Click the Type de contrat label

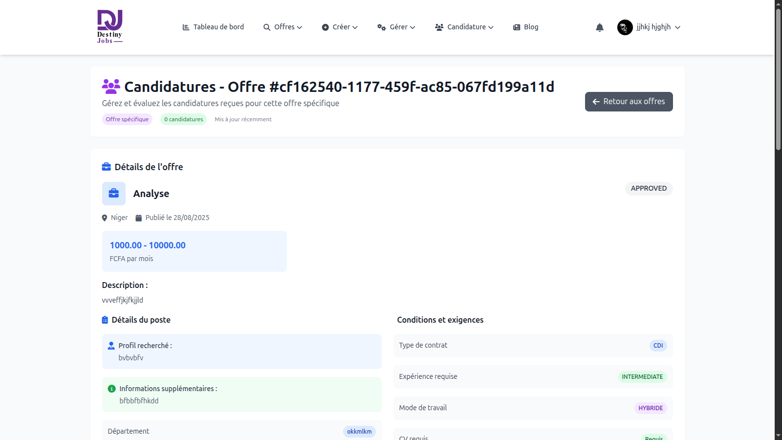coord(423,346)
